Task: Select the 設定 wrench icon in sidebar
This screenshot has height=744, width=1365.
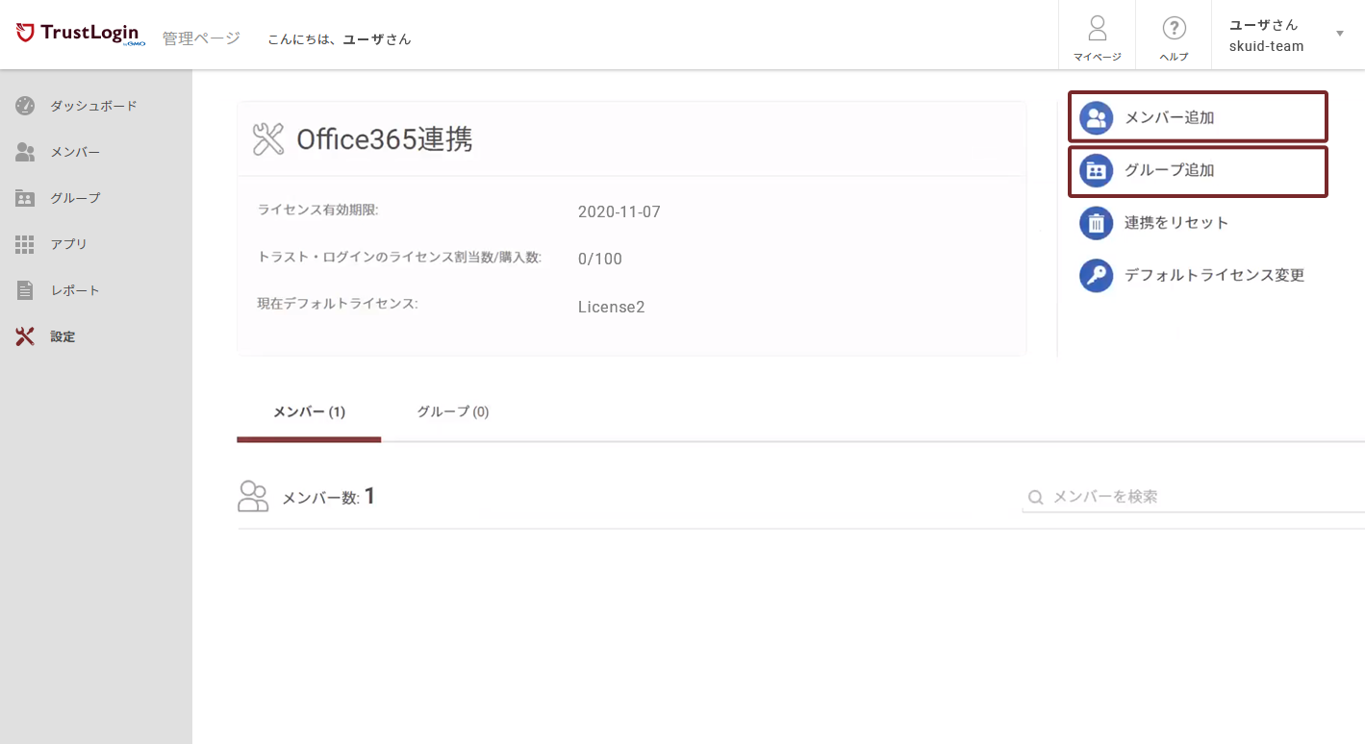Action: 24,335
